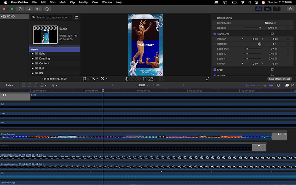Expand the Dazzling clip row
This screenshot has width=296, height=185.
click(33, 58)
